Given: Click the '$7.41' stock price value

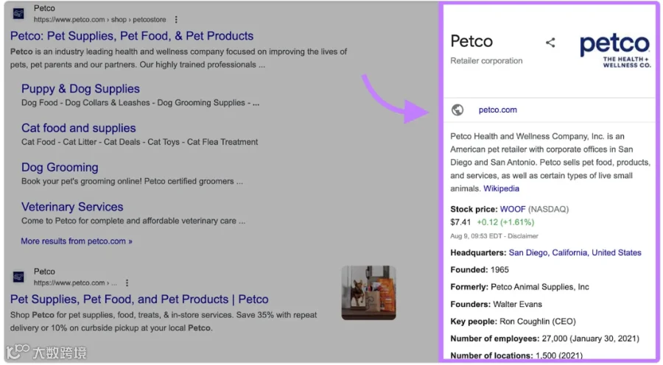Looking at the screenshot, I should (460, 222).
